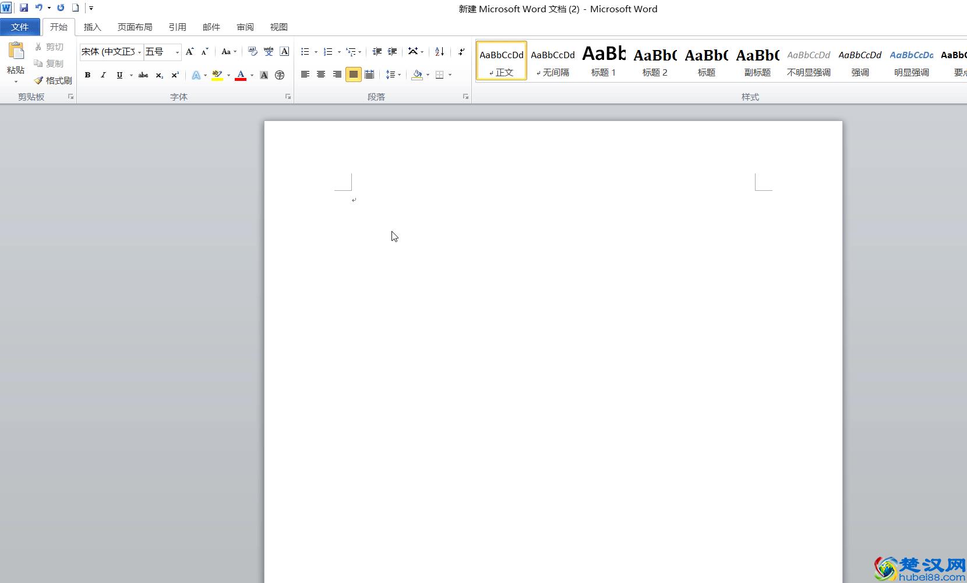
Task: Open the 文件 (File) menu button
Action: [x=20, y=27]
